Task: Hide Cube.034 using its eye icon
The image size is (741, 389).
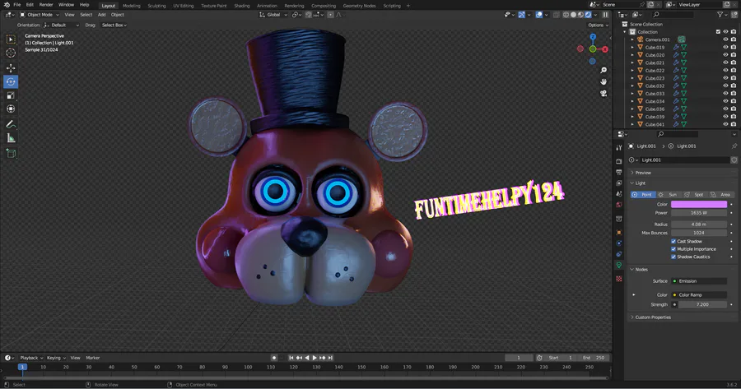Action: click(726, 101)
